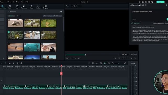Open the Transitions tab
Viewport: 168px width, 95px height.
[24, 7]
